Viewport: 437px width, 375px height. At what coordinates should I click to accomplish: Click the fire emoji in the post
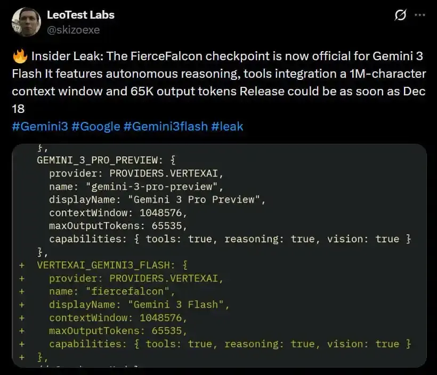click(x=20, y=56)
